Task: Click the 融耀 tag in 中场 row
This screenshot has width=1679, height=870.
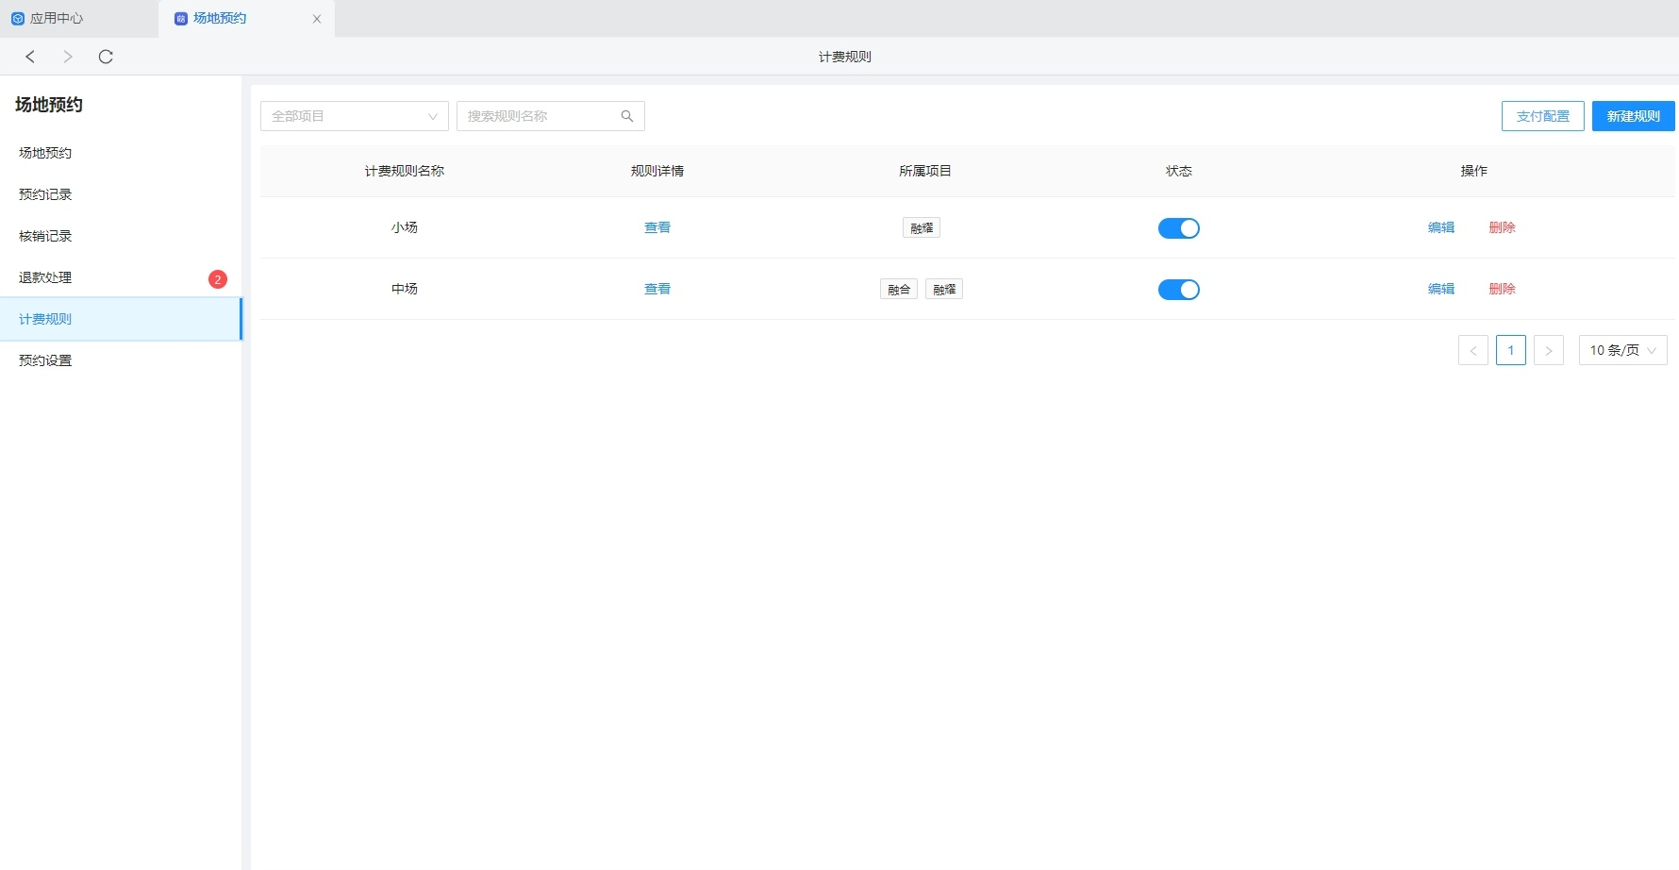Action: (944, 289)
